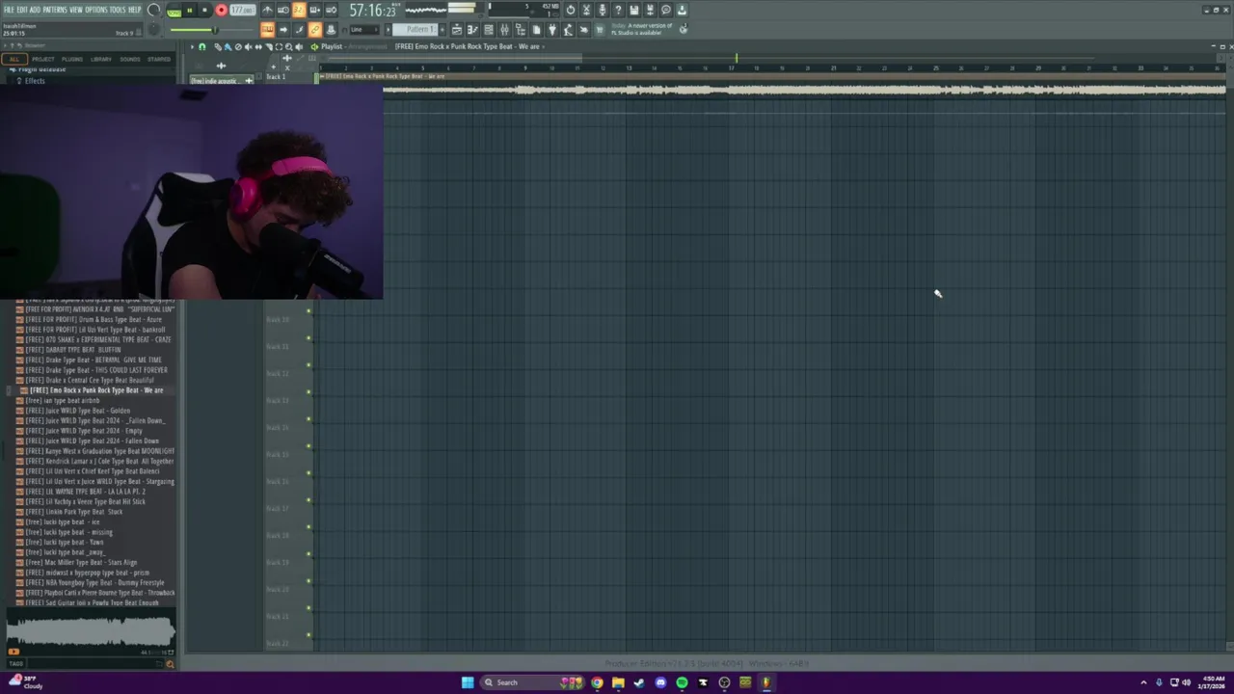Click the TAGS button in browser
The width and height of the screenshot is (1234, 694).
[15, 664]
